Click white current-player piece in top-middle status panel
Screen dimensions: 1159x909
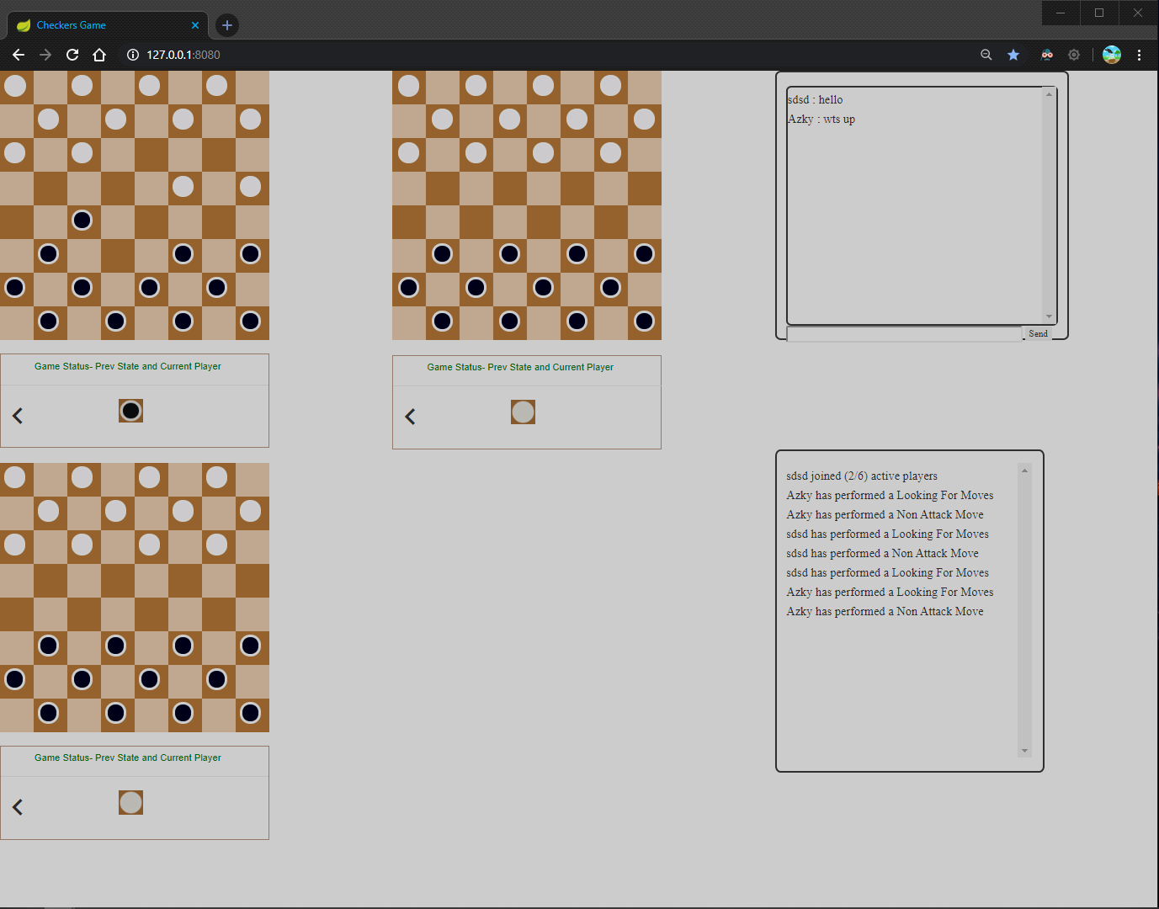click(x=523, y=412)
